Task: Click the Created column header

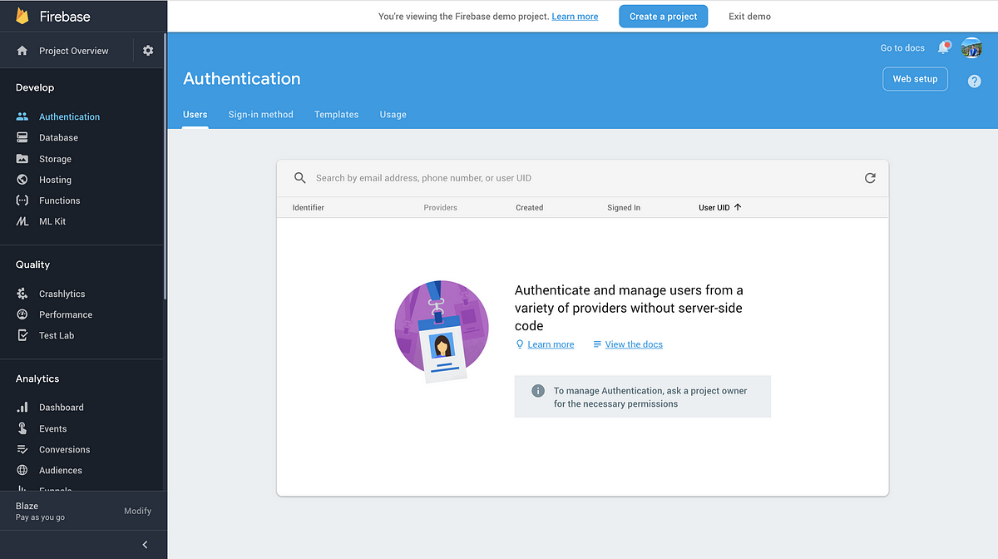Action: click(x=530, y=208)
